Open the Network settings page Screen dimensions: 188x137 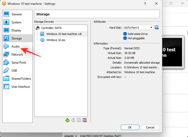tap(17, 55)
